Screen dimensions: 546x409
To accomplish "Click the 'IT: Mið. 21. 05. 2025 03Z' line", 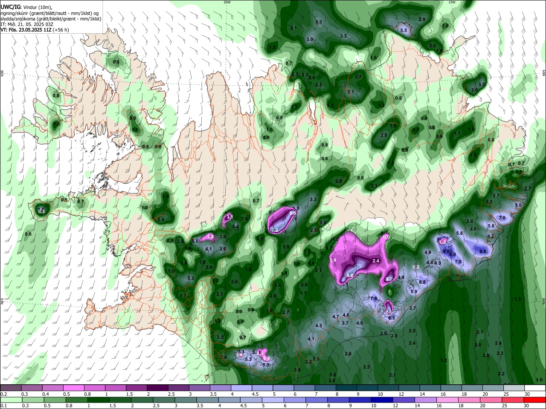I will click(x=27, y=24).
